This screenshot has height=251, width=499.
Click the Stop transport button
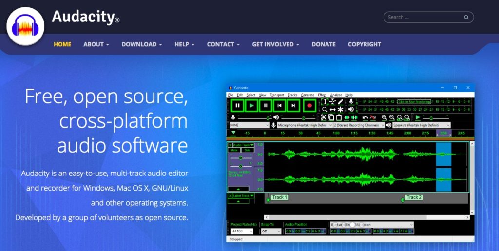point(266,106)
